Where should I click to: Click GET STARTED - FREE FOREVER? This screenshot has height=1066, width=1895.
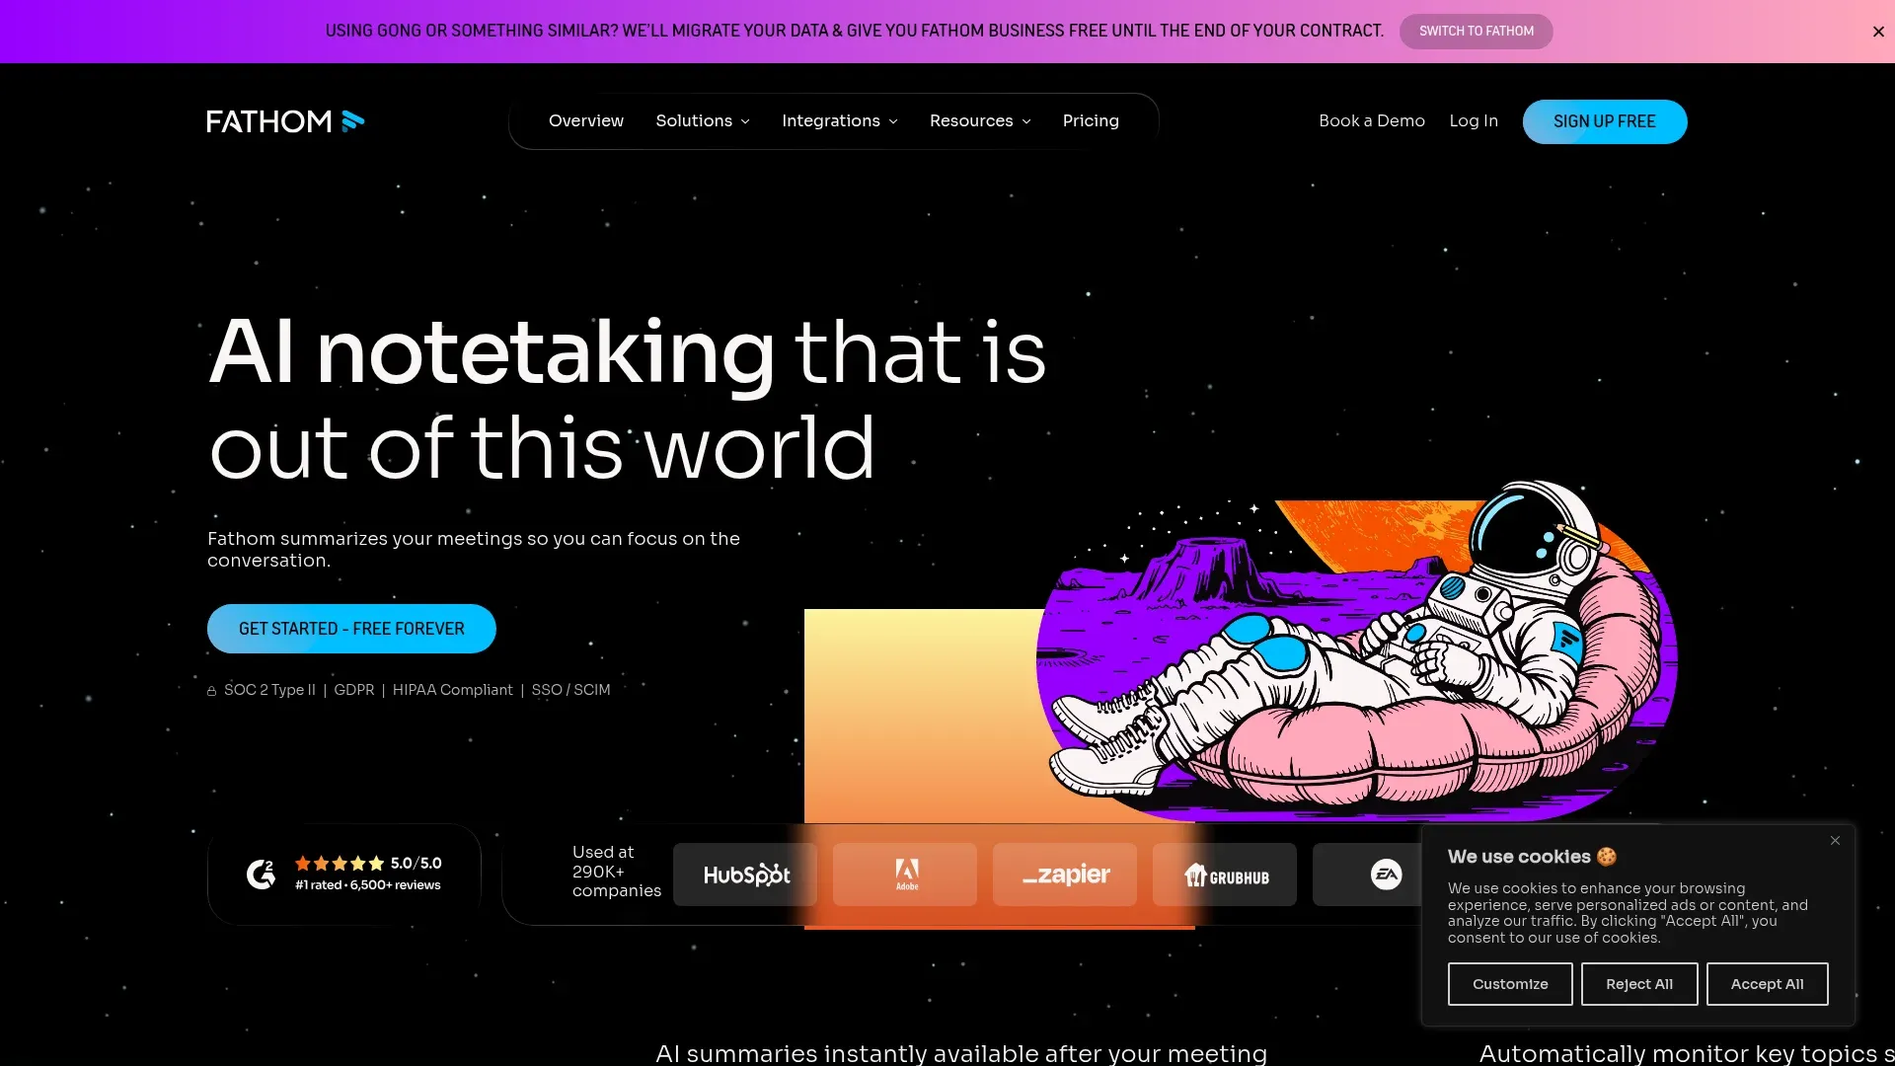(351, 628)
